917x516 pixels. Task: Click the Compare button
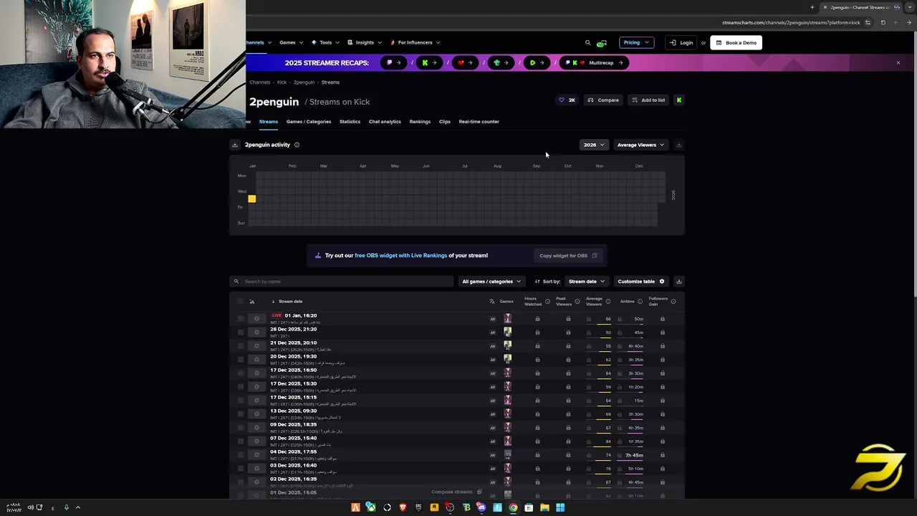click(x=603, y=100)
